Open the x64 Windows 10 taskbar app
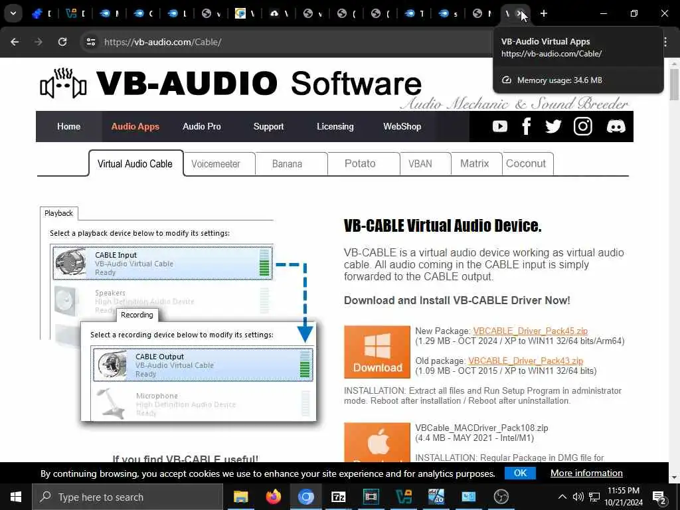680x510 pixels. pyautogui.click(x=436, y=497)
